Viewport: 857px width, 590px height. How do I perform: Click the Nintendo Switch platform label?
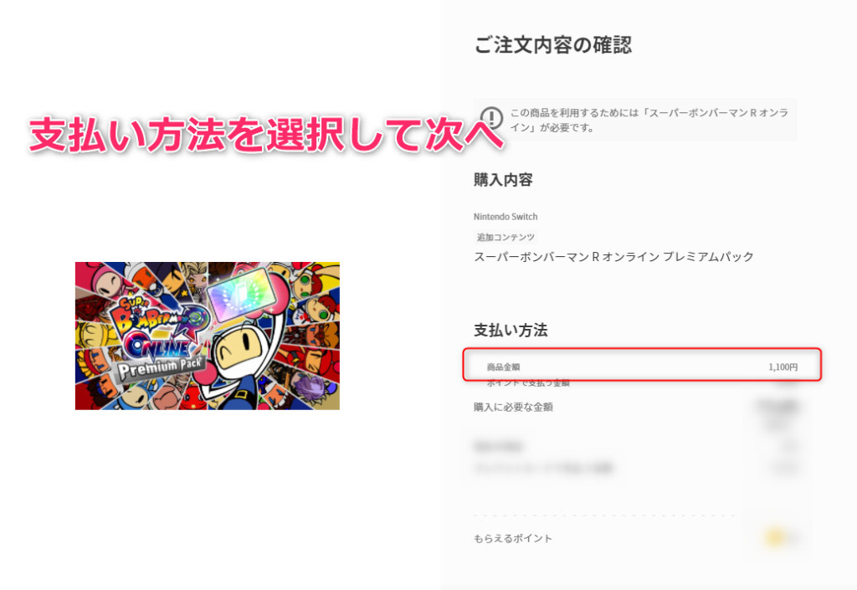click(505, 216)
